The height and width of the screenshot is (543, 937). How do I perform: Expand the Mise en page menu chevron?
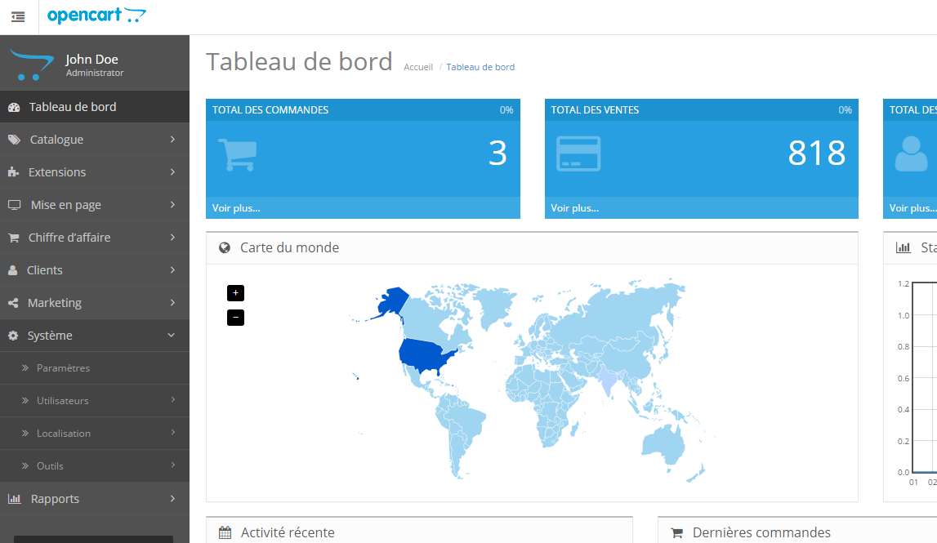click(x=172, y=205)
